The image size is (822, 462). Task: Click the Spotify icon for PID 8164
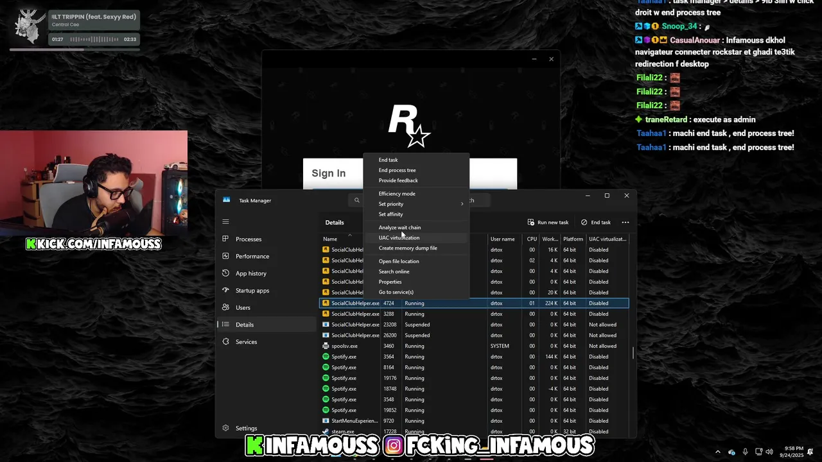pos(326,367)
